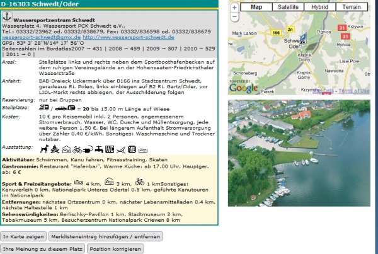378x254 pixels.
Task: Click the WC toilet amenity icon
Action: [x=109, y=149]
